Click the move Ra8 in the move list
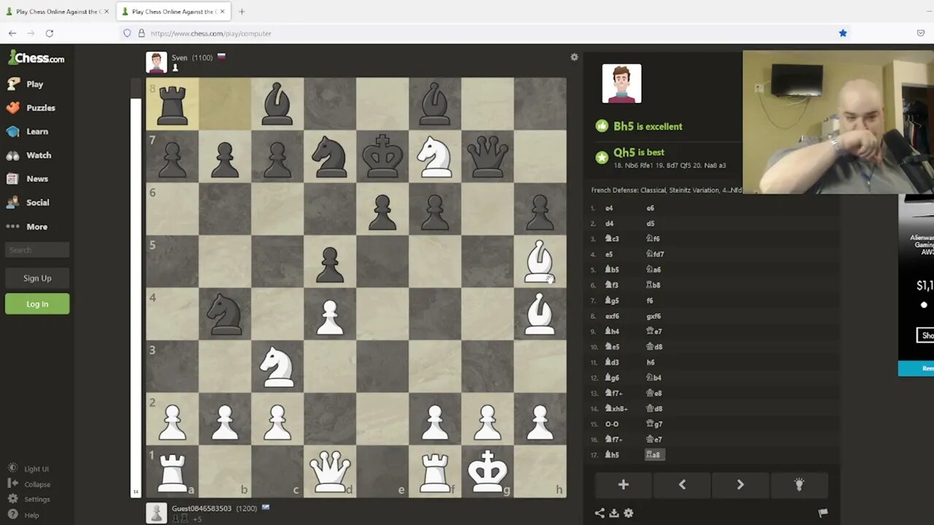This screenshot has height=525, width=934. click(x=655, y=455)
